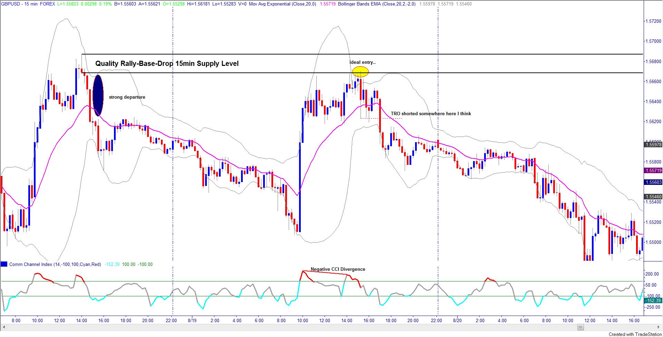Click the 'Negative CCI Divergence' label
663x337 pixels.
coord(338,269)
